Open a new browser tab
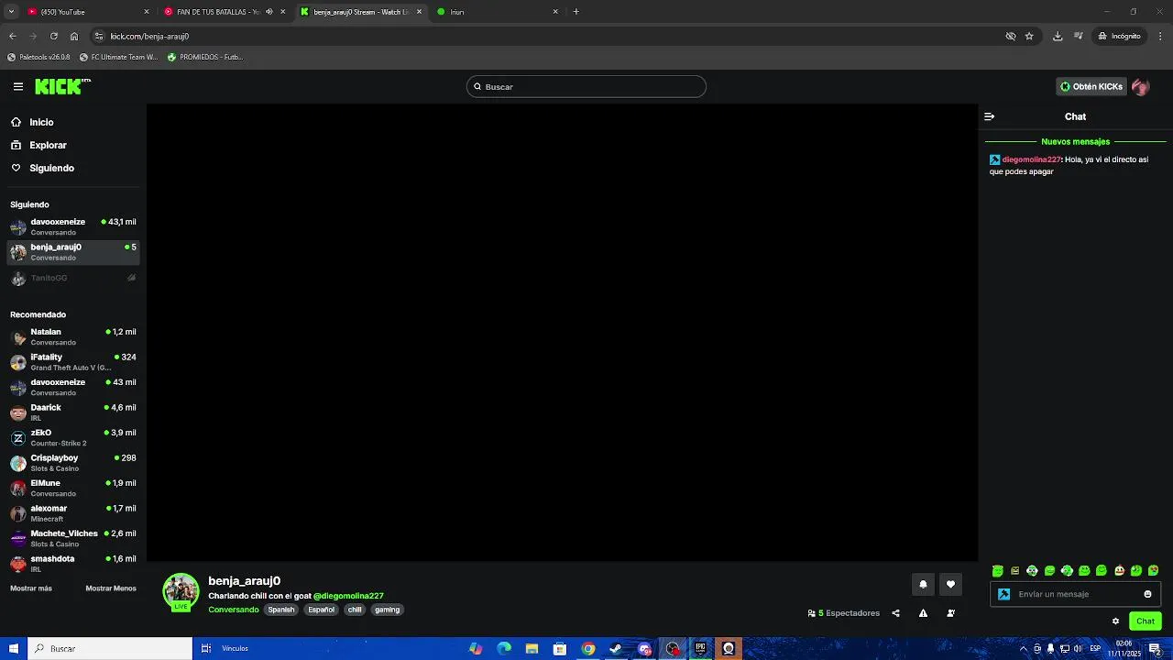1173x660 pixels. point(576,12)
